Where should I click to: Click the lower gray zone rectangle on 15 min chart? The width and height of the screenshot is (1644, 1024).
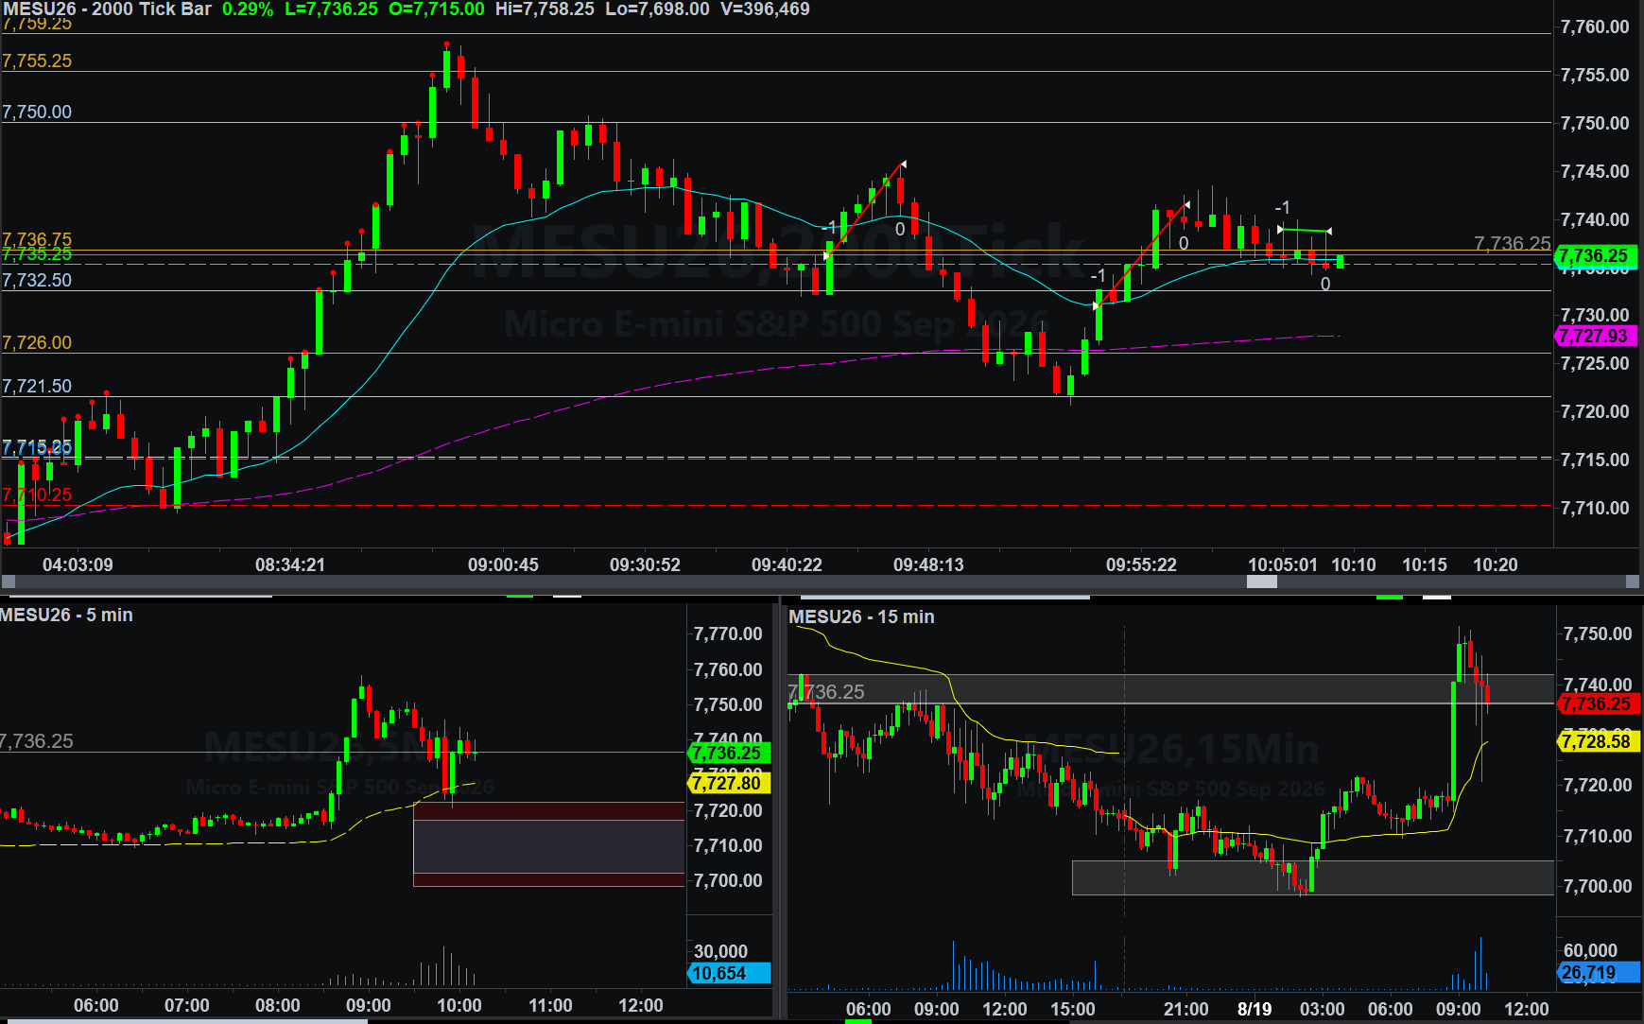(1313, 877)
